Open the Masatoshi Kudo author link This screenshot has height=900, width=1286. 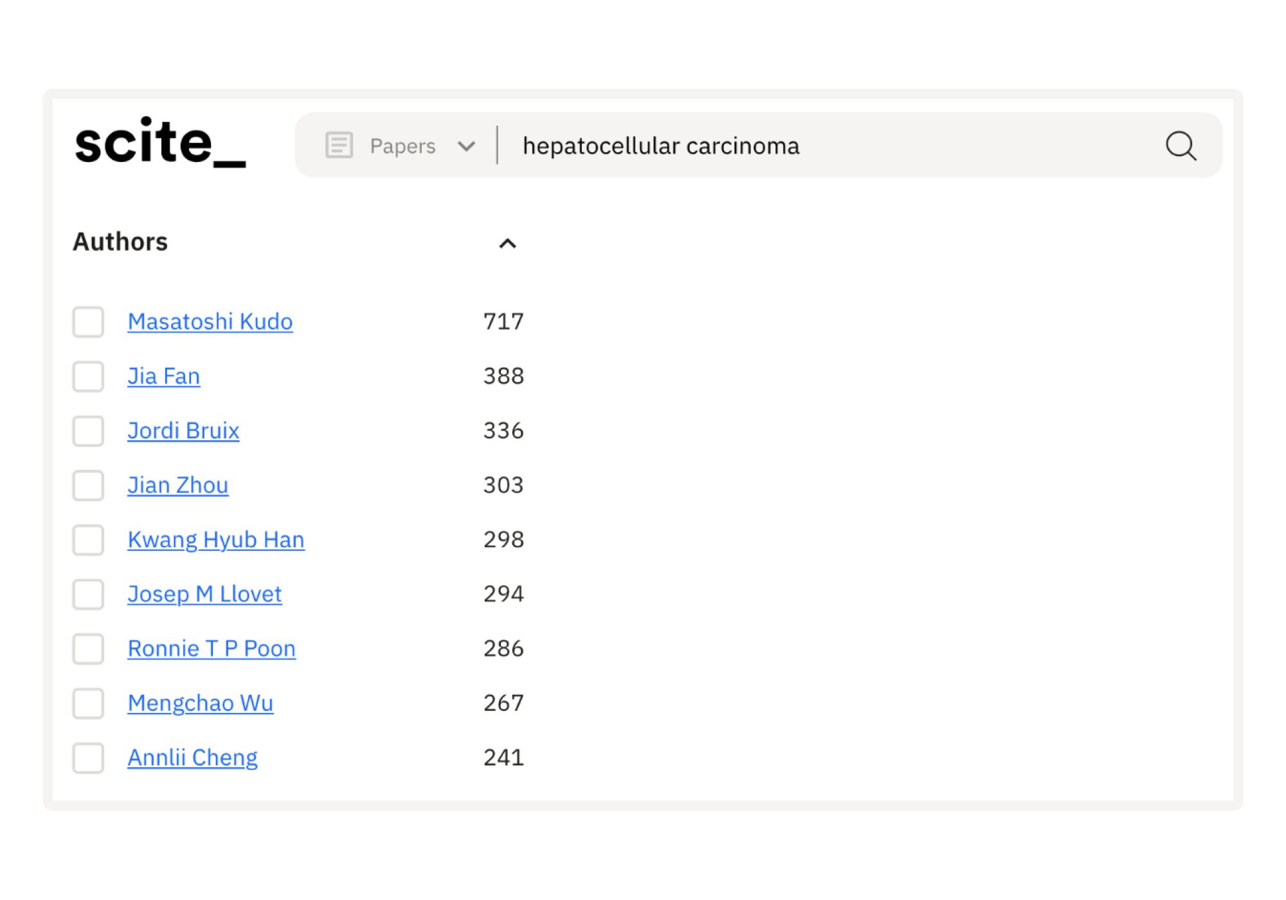pyautogui.click(x=210, y=321)
